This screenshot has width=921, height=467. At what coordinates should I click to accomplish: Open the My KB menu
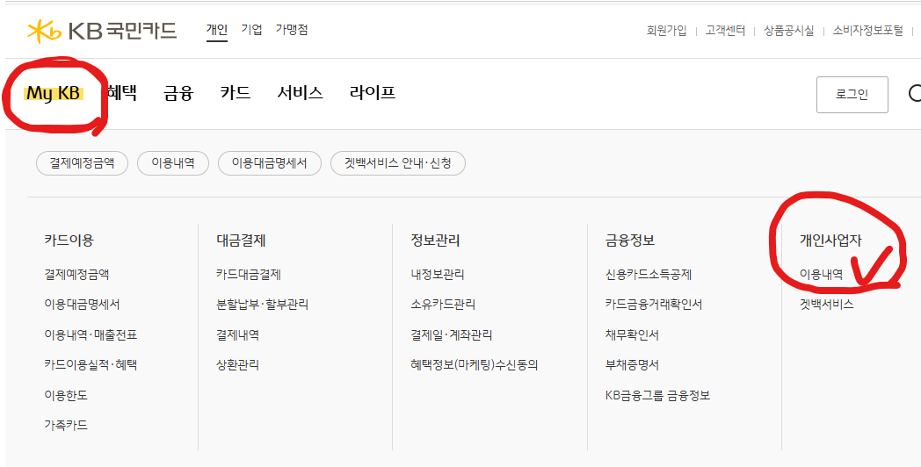click(x=53, y=93)
